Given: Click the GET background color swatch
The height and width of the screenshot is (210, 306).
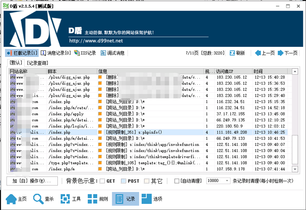Looking at the screenshot, I should tap(102, 181).
